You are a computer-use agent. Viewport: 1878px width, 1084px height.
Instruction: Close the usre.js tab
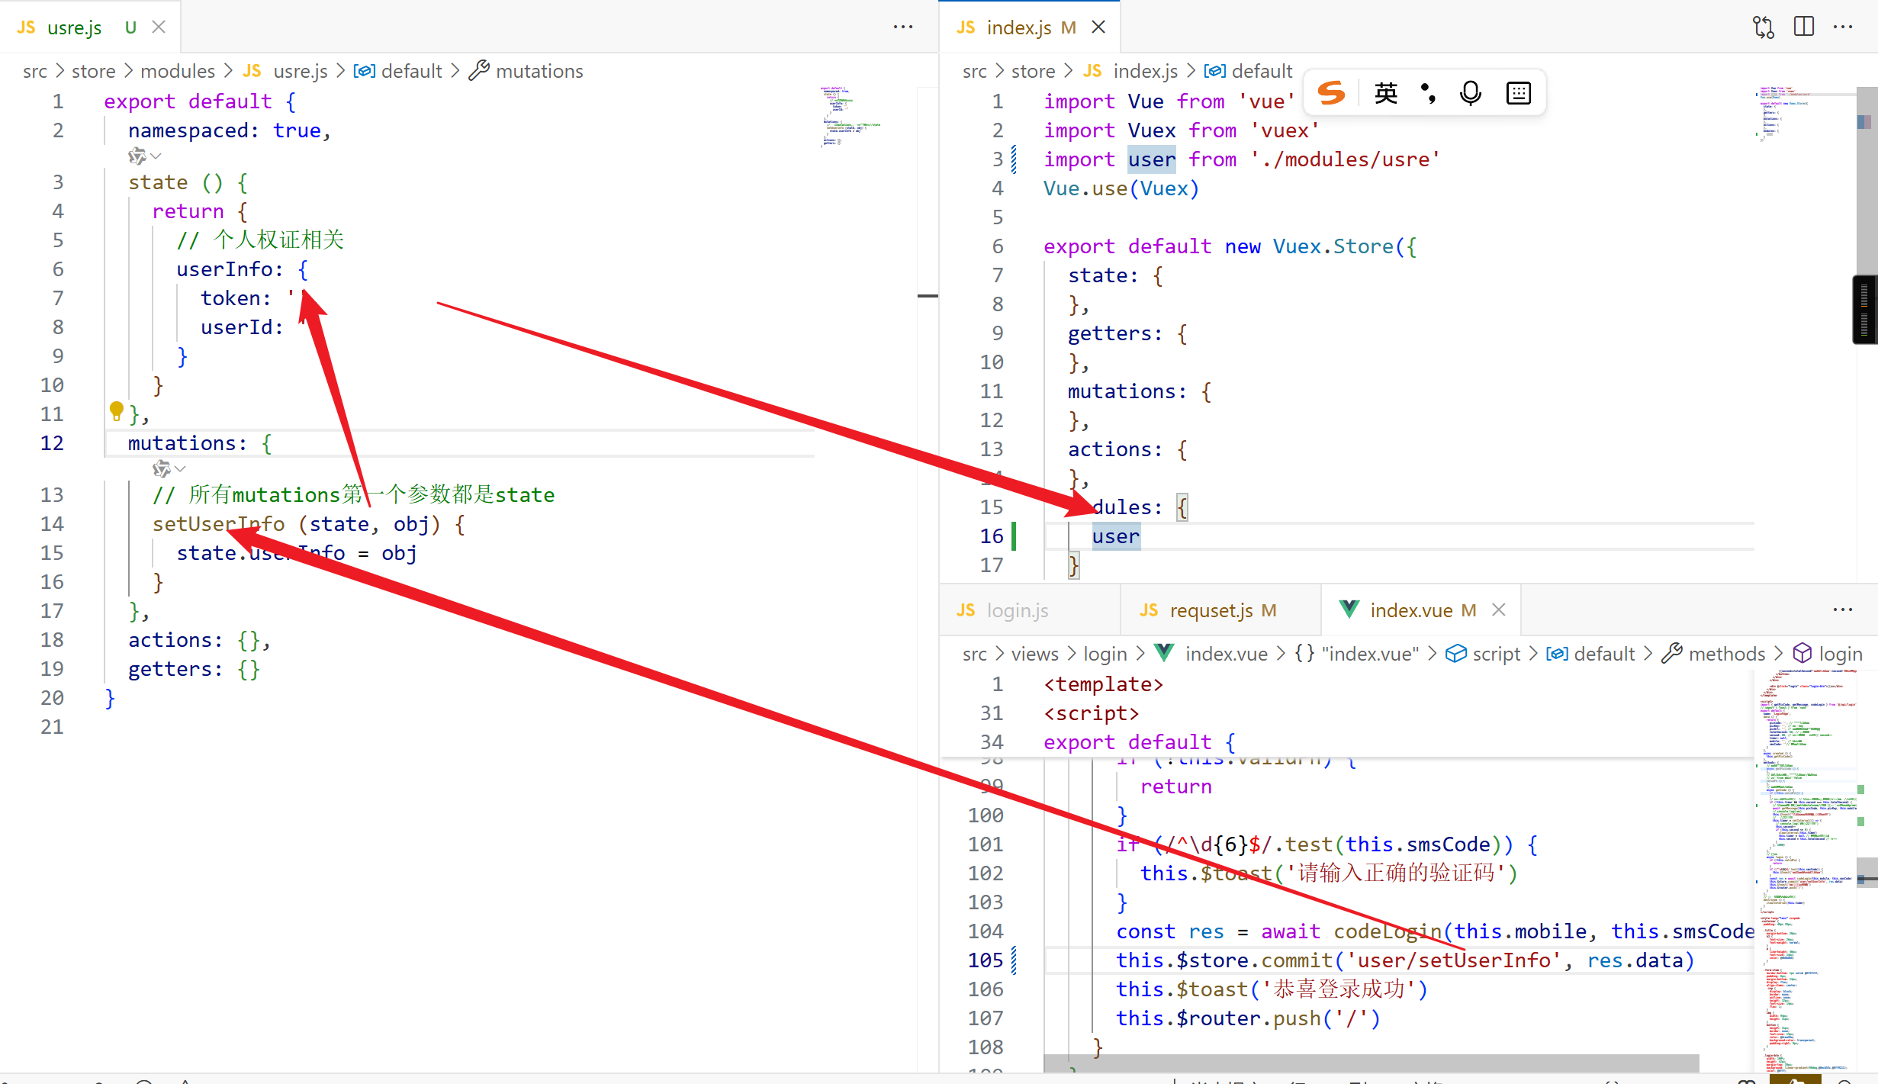pyautogui.click(x=159, y=27)
